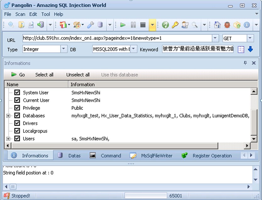Click the report page toolbar icon
This screenshot has height=200, width=262.
[x=31, y=25]
